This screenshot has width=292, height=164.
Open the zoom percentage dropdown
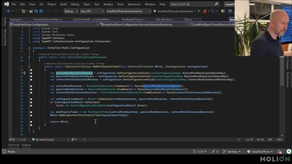pyautogui.click(x=15, y=139)
